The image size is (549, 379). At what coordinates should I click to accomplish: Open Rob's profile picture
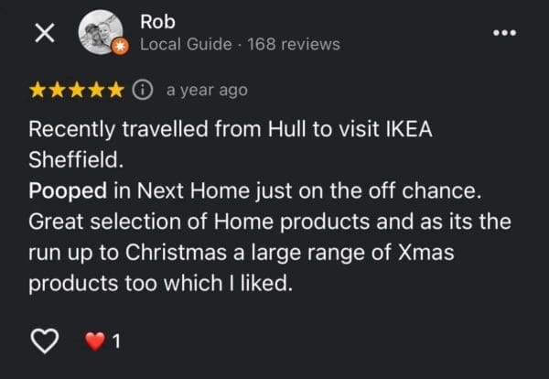100,32
